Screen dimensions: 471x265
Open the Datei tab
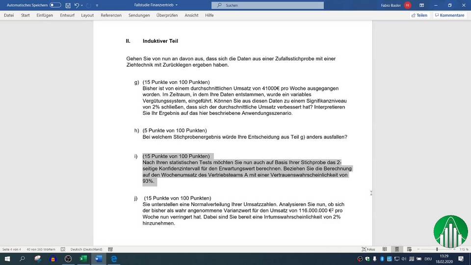[9, 15]
